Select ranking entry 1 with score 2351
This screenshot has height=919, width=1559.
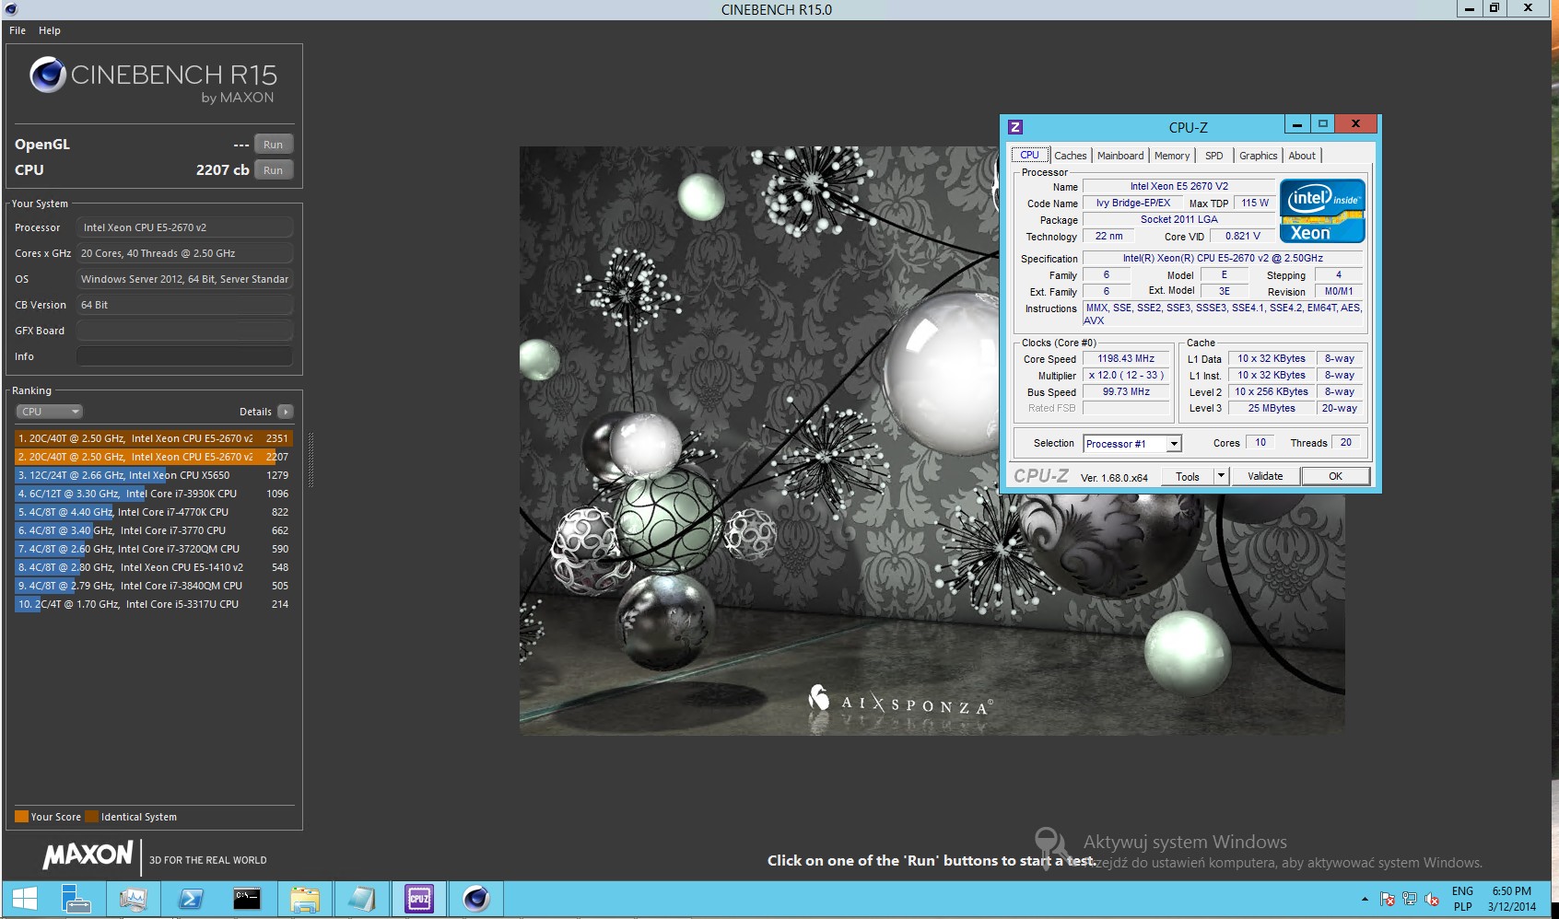tap(153, 438)
